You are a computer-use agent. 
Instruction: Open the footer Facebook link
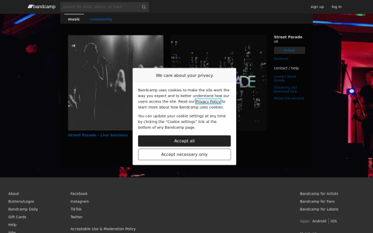click(x=79, y=193)
